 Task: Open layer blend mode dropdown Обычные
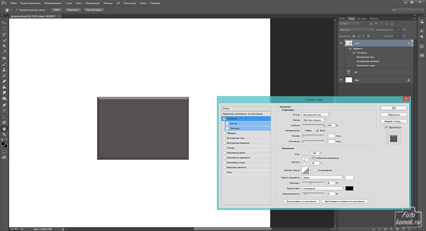356,30
